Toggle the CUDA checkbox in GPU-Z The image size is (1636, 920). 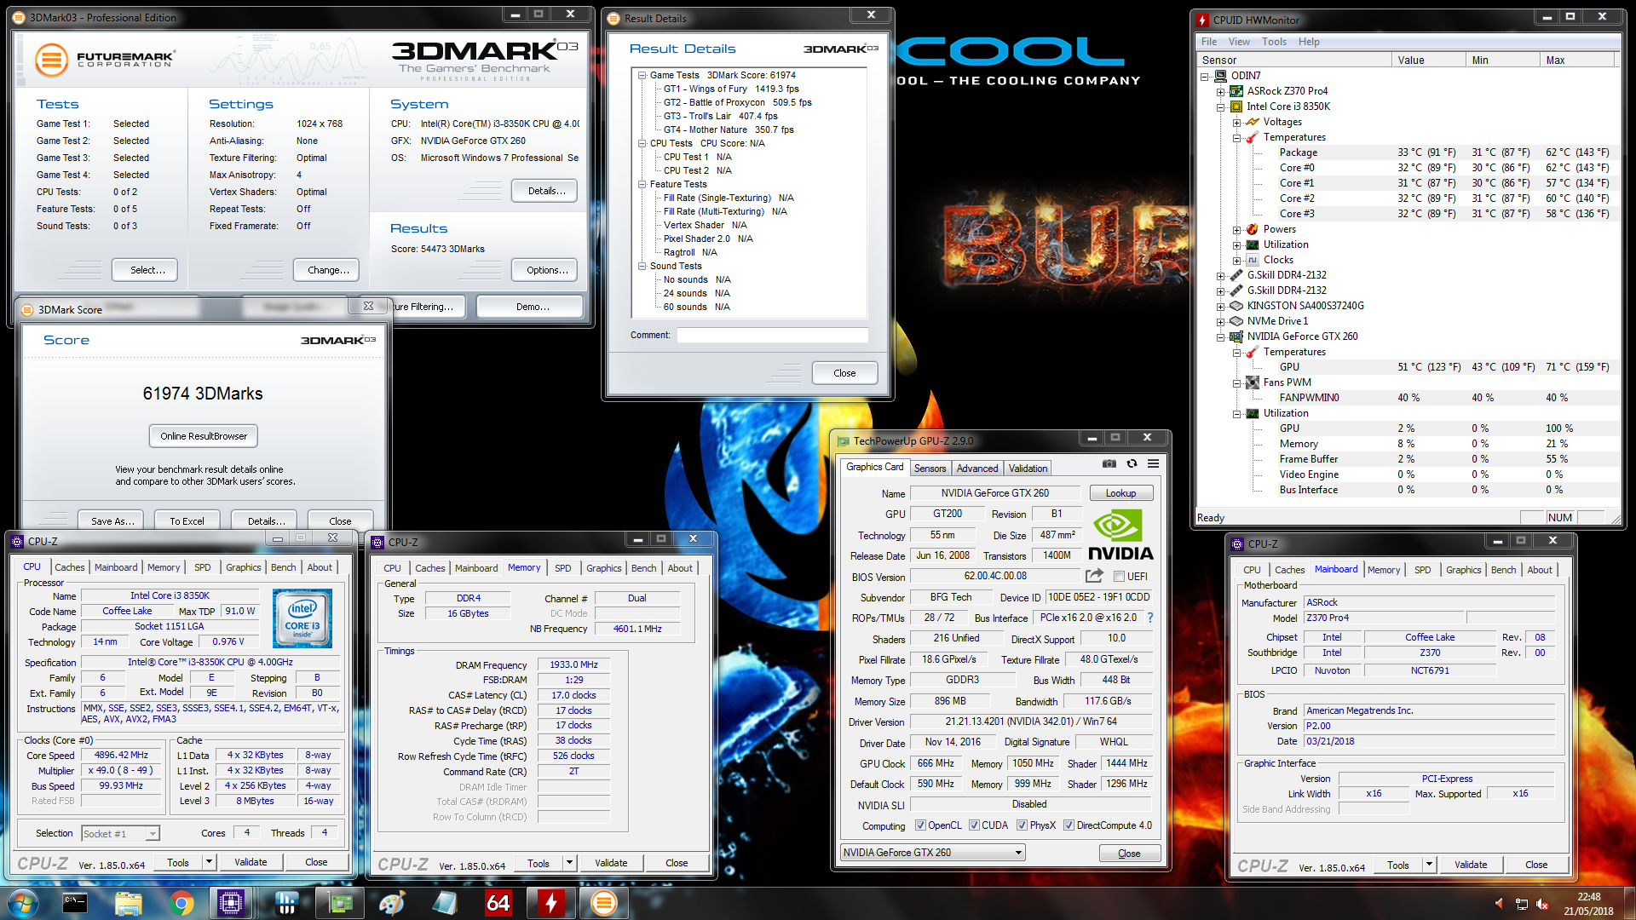pyautogui.click(x=974, y=825)
